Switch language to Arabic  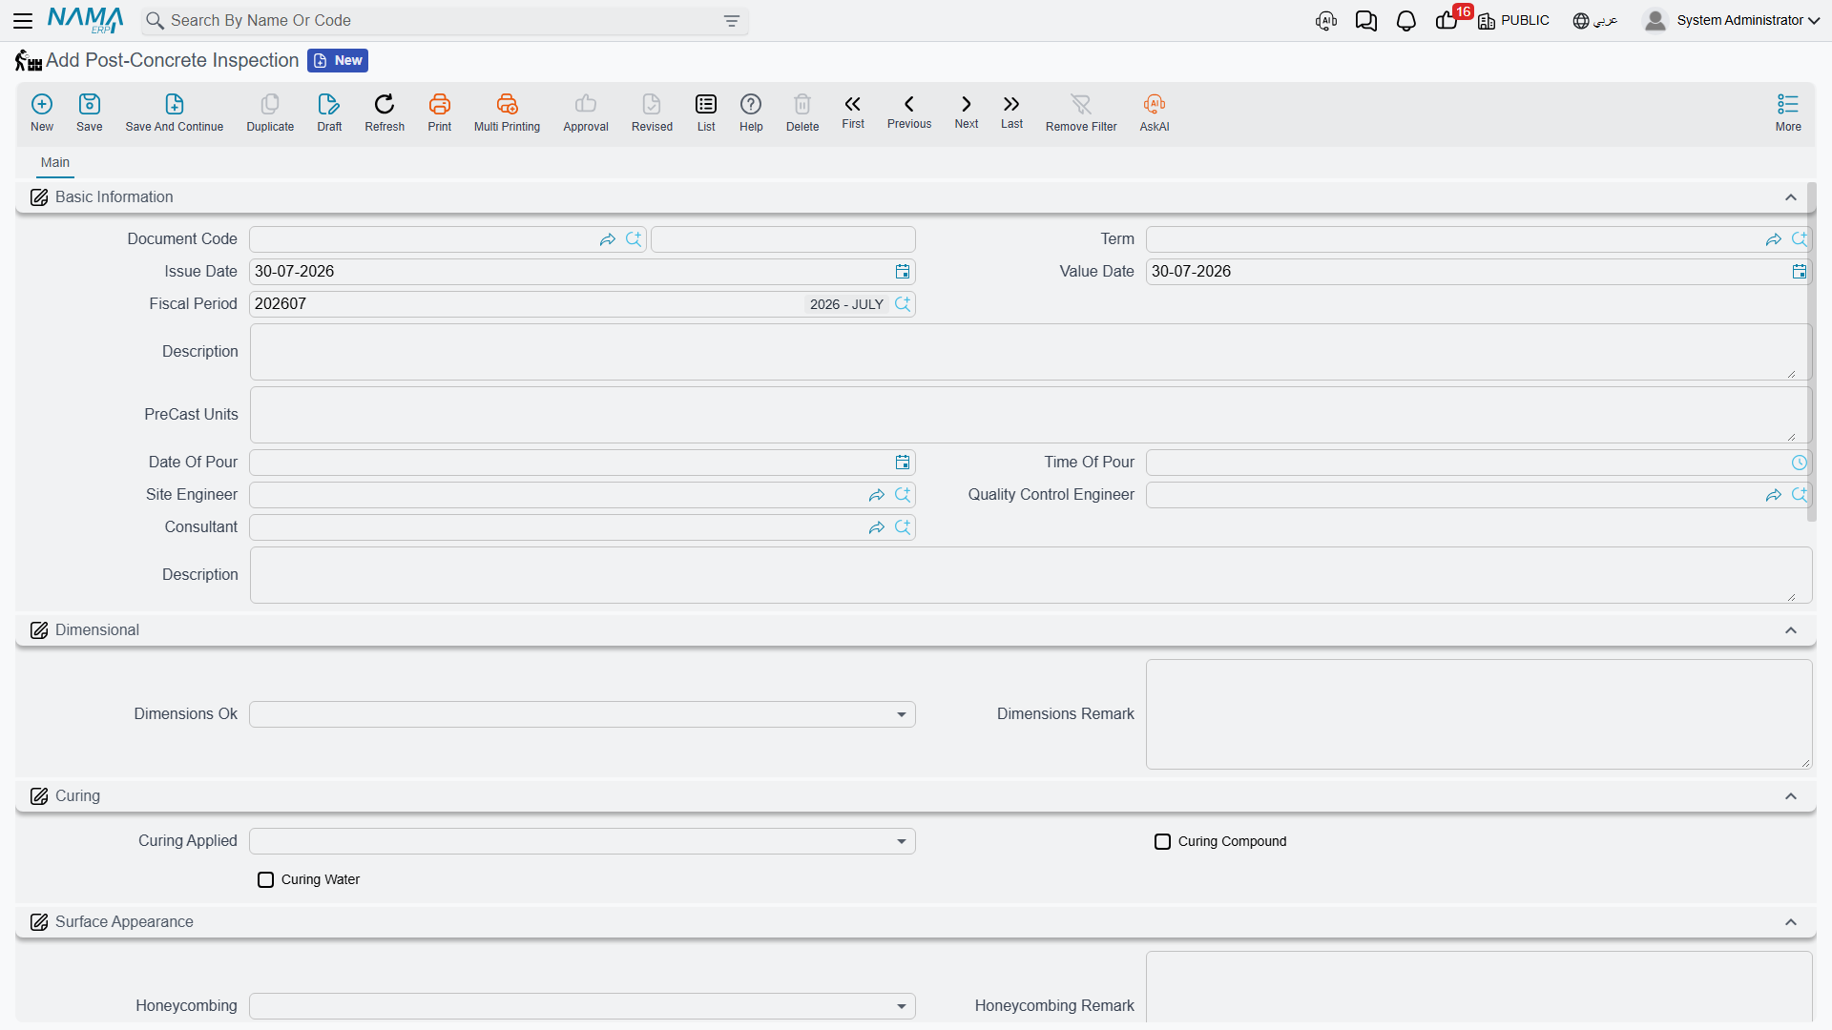pyautogui.click(x=1594, y=21)
